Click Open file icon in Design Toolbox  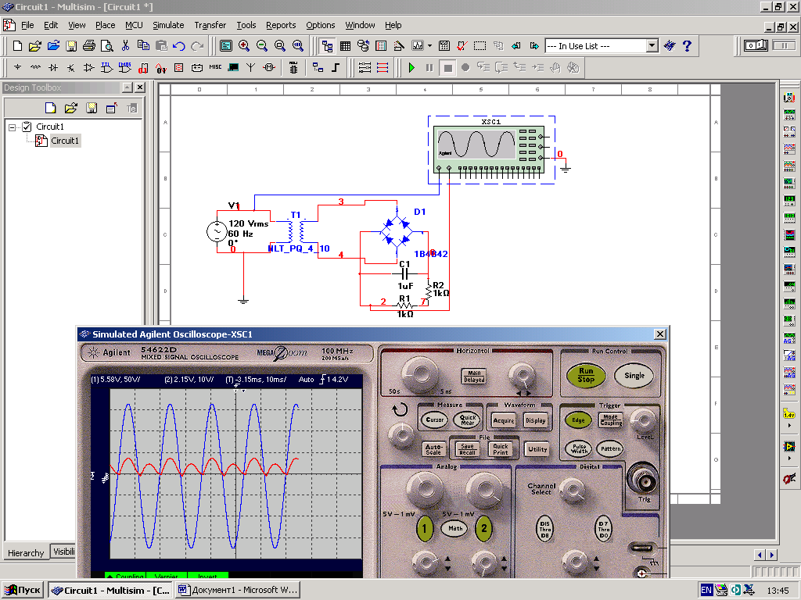click(71, 108)
